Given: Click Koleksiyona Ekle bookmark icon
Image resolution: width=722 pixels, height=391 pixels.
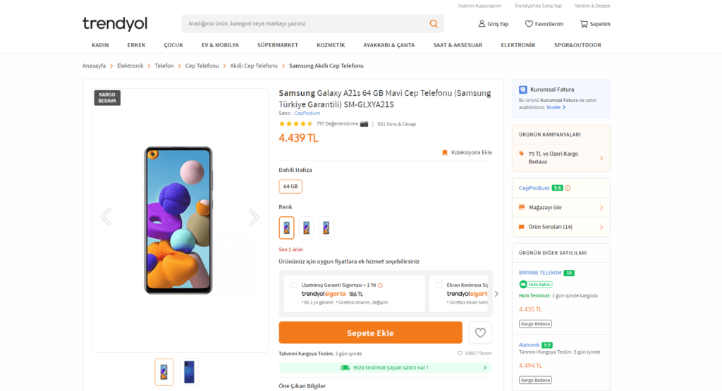Looking at the screenshot, I should tap(445, 152).
